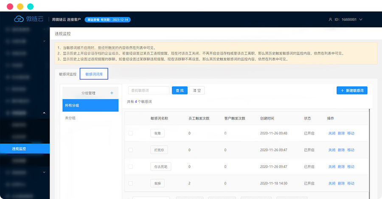Image resolution: width=382 pixels, height=199 pixels.
Task: Click the yellow dot in window corner
Action: [x=20, y=7]
